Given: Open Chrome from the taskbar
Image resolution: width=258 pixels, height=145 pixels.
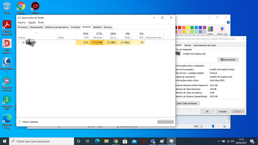Looking at the screenshot, I should tap(116, 141).
